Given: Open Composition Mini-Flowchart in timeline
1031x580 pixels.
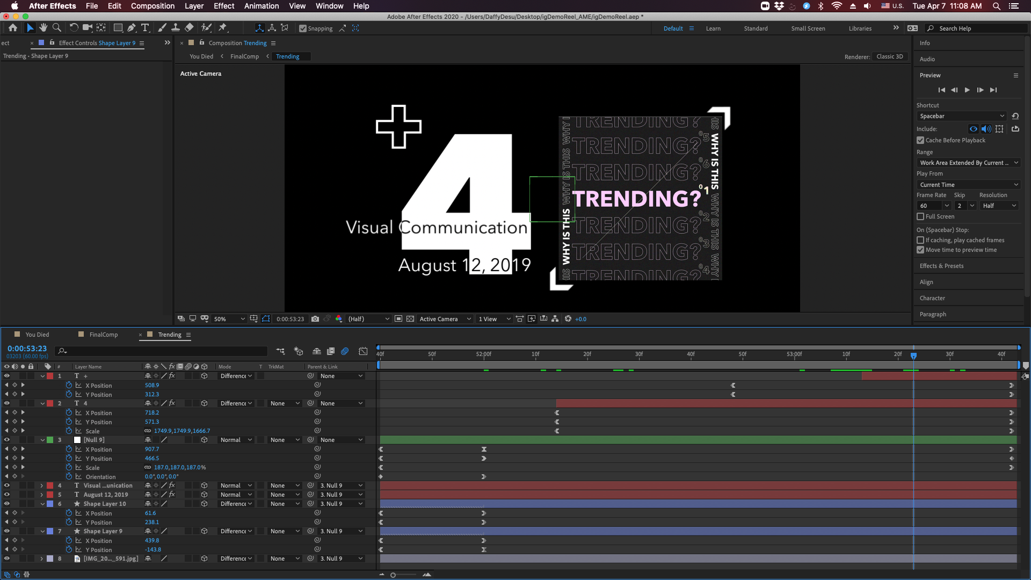Looking at the screenshot, I should click(x=281, y=351).
